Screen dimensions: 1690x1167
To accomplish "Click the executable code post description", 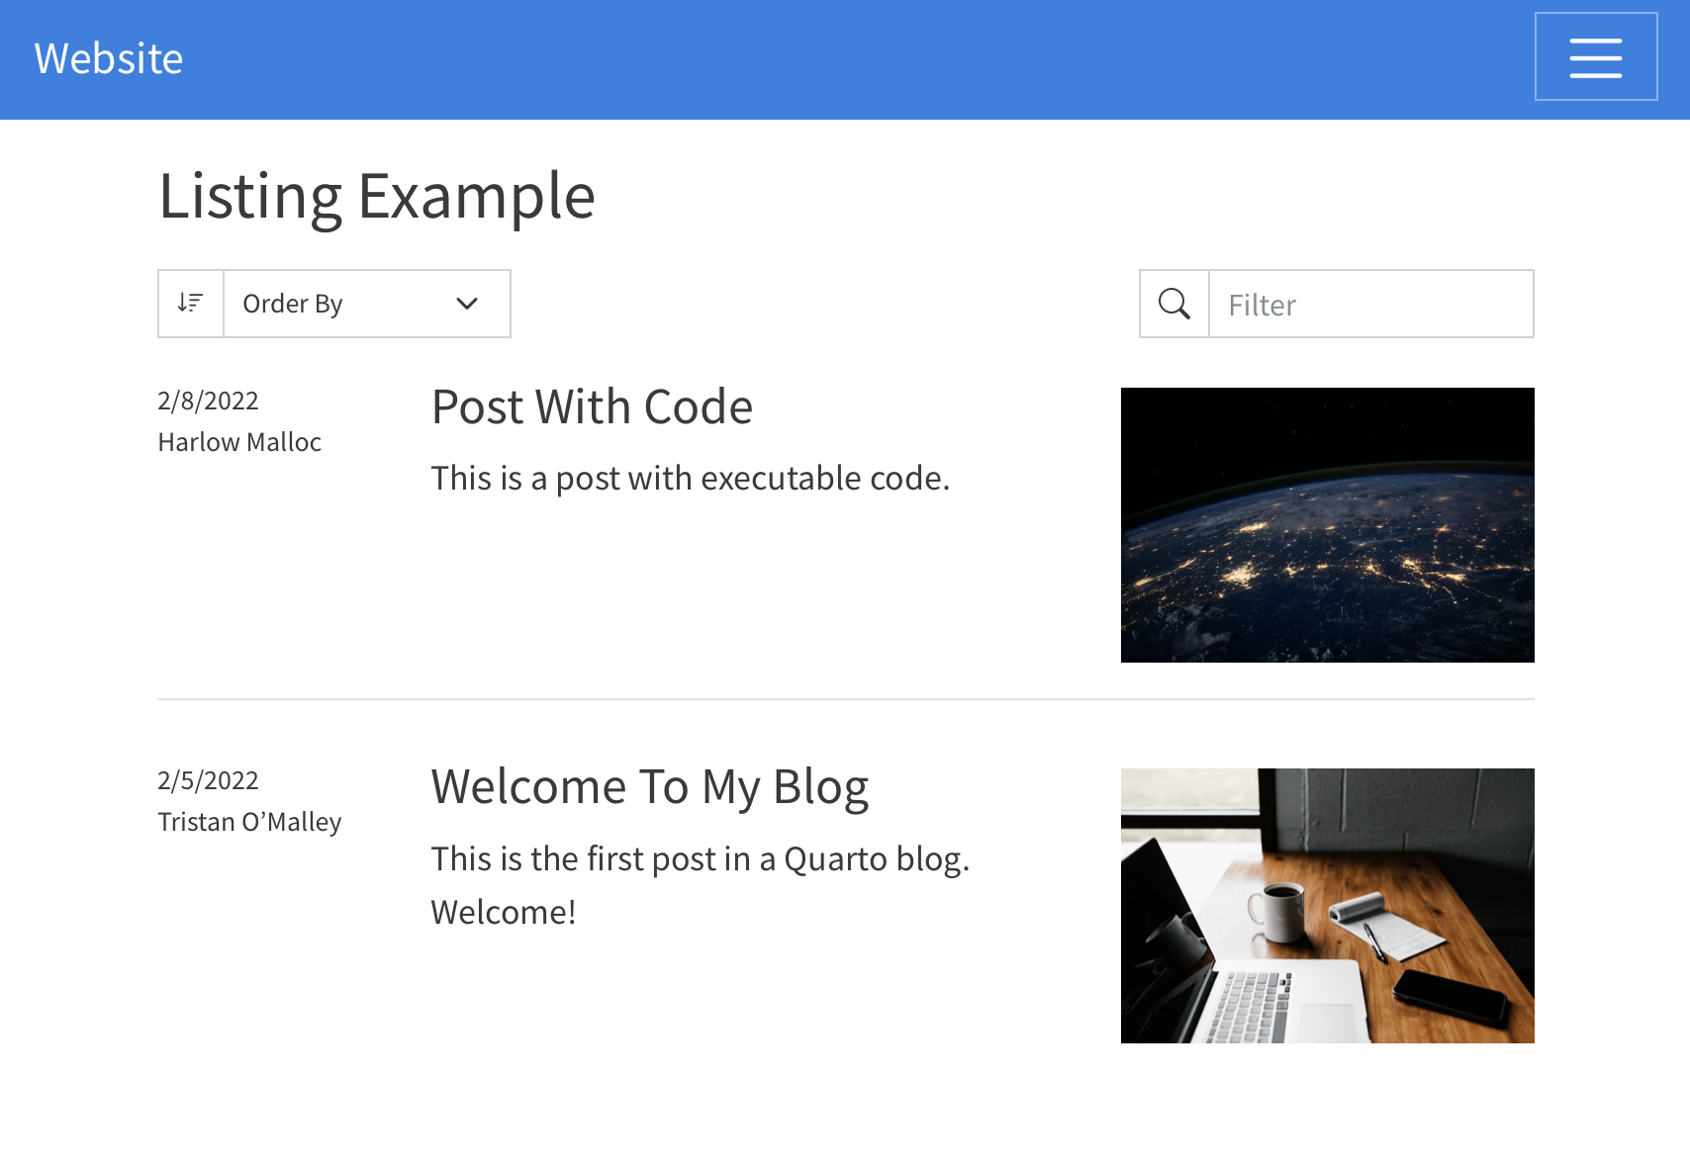I will click(x=690, y=479).
